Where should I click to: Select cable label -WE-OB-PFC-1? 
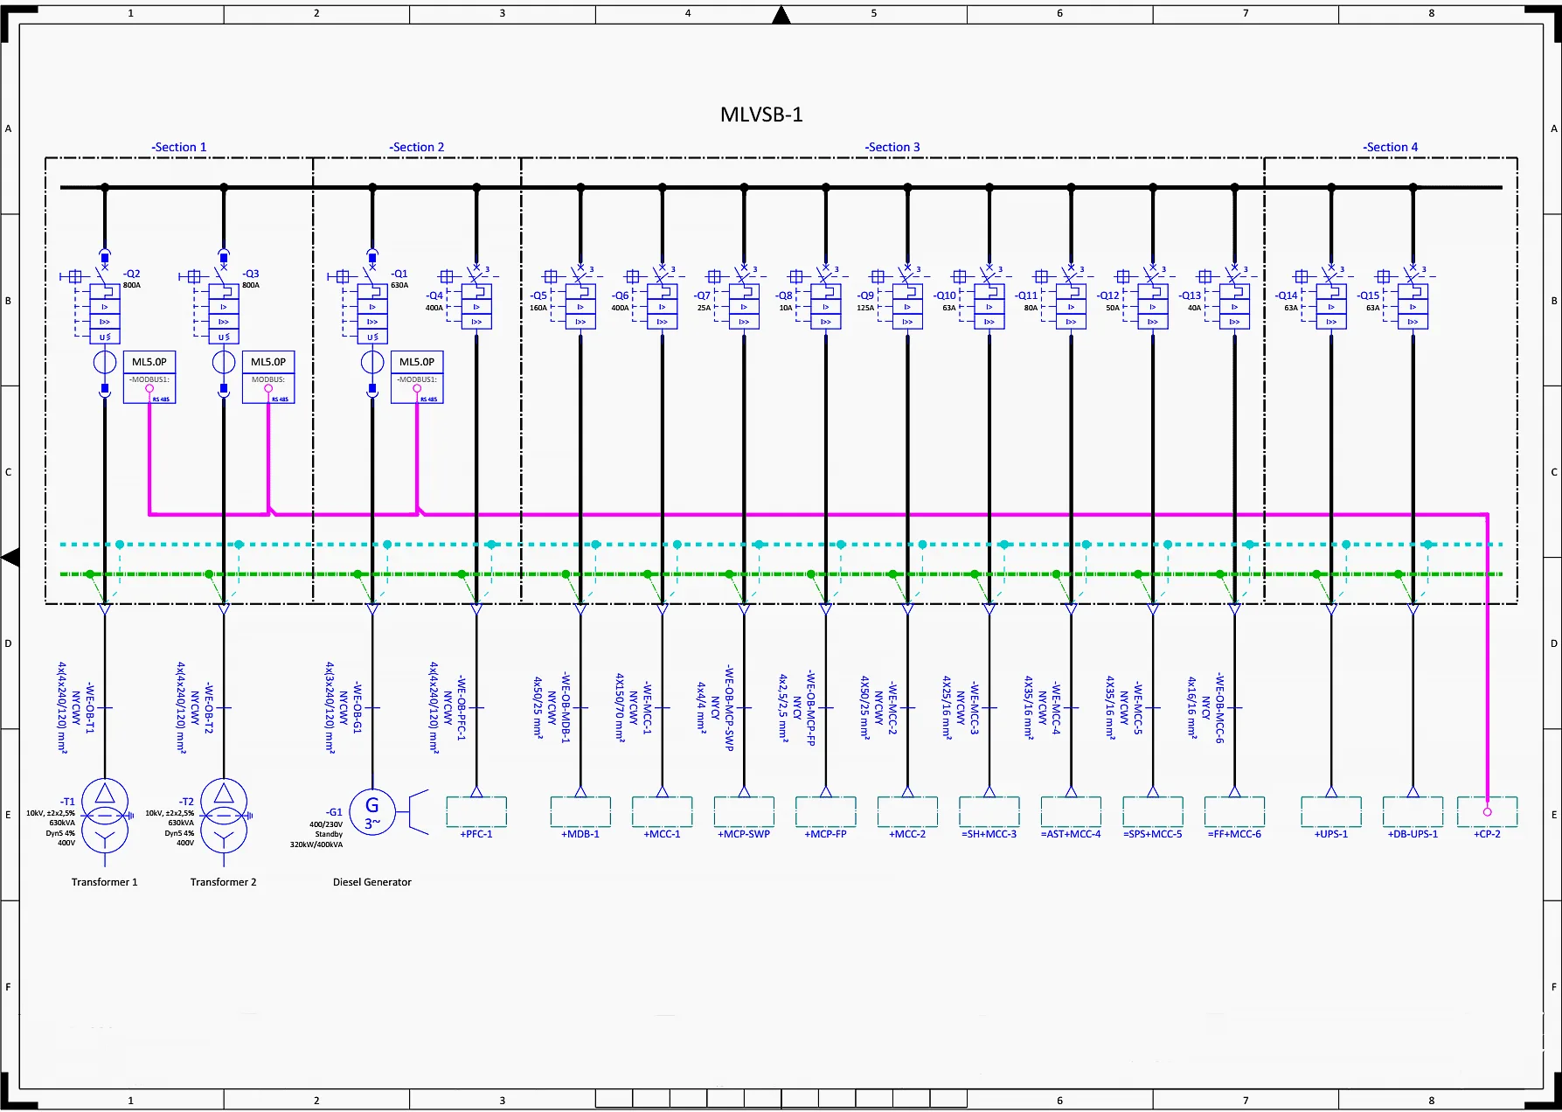462,708
